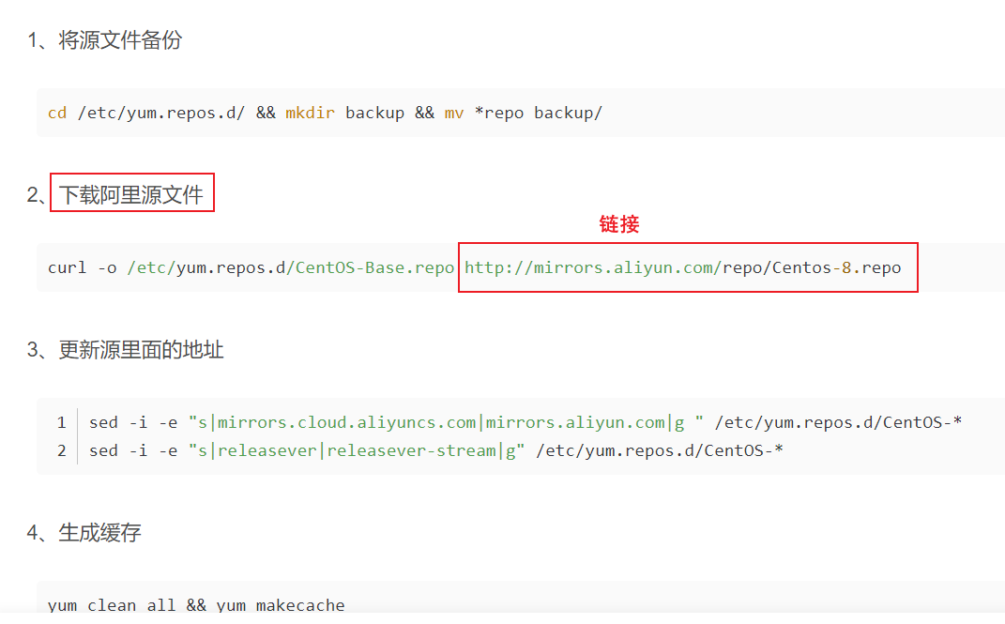This screenshot has height=624, width=1005.
Task: Click '*repo backup/' at end of first command
Action: point(539,113)
